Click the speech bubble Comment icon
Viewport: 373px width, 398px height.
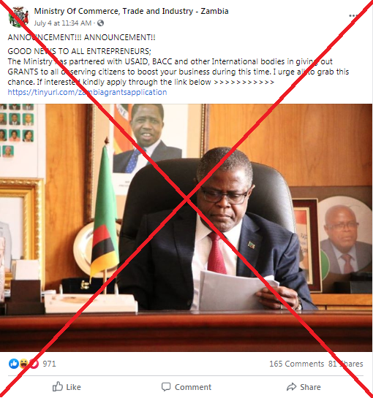pyautogui.click(x=166, y=387)
